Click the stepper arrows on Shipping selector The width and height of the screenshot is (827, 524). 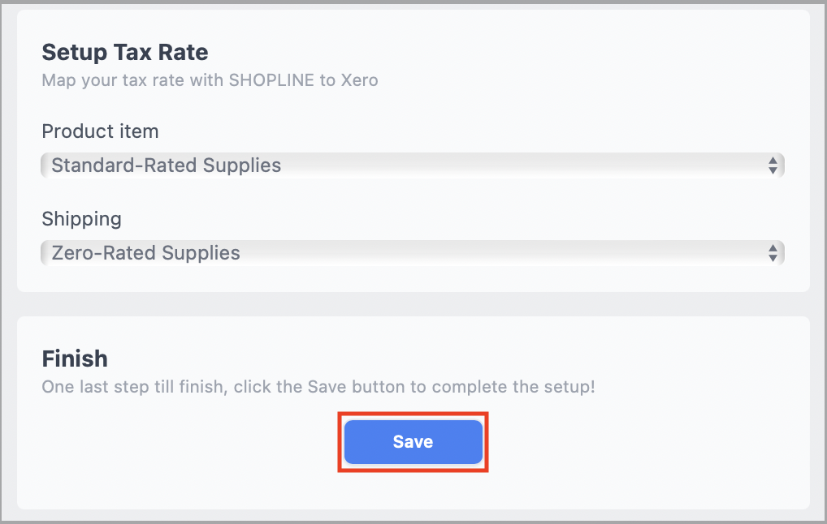coord(775,252)
